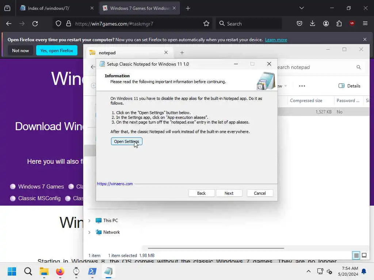Click the File Explorer back arrow
Viewport: 374px width, 280px height.
coord(93,67)
